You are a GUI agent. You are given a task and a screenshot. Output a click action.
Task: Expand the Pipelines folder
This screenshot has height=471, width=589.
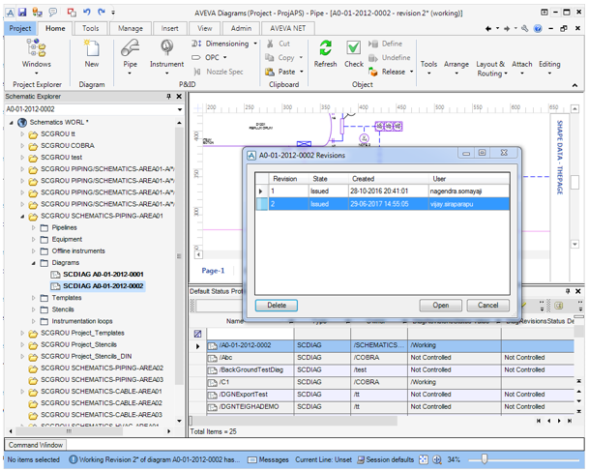33,228
